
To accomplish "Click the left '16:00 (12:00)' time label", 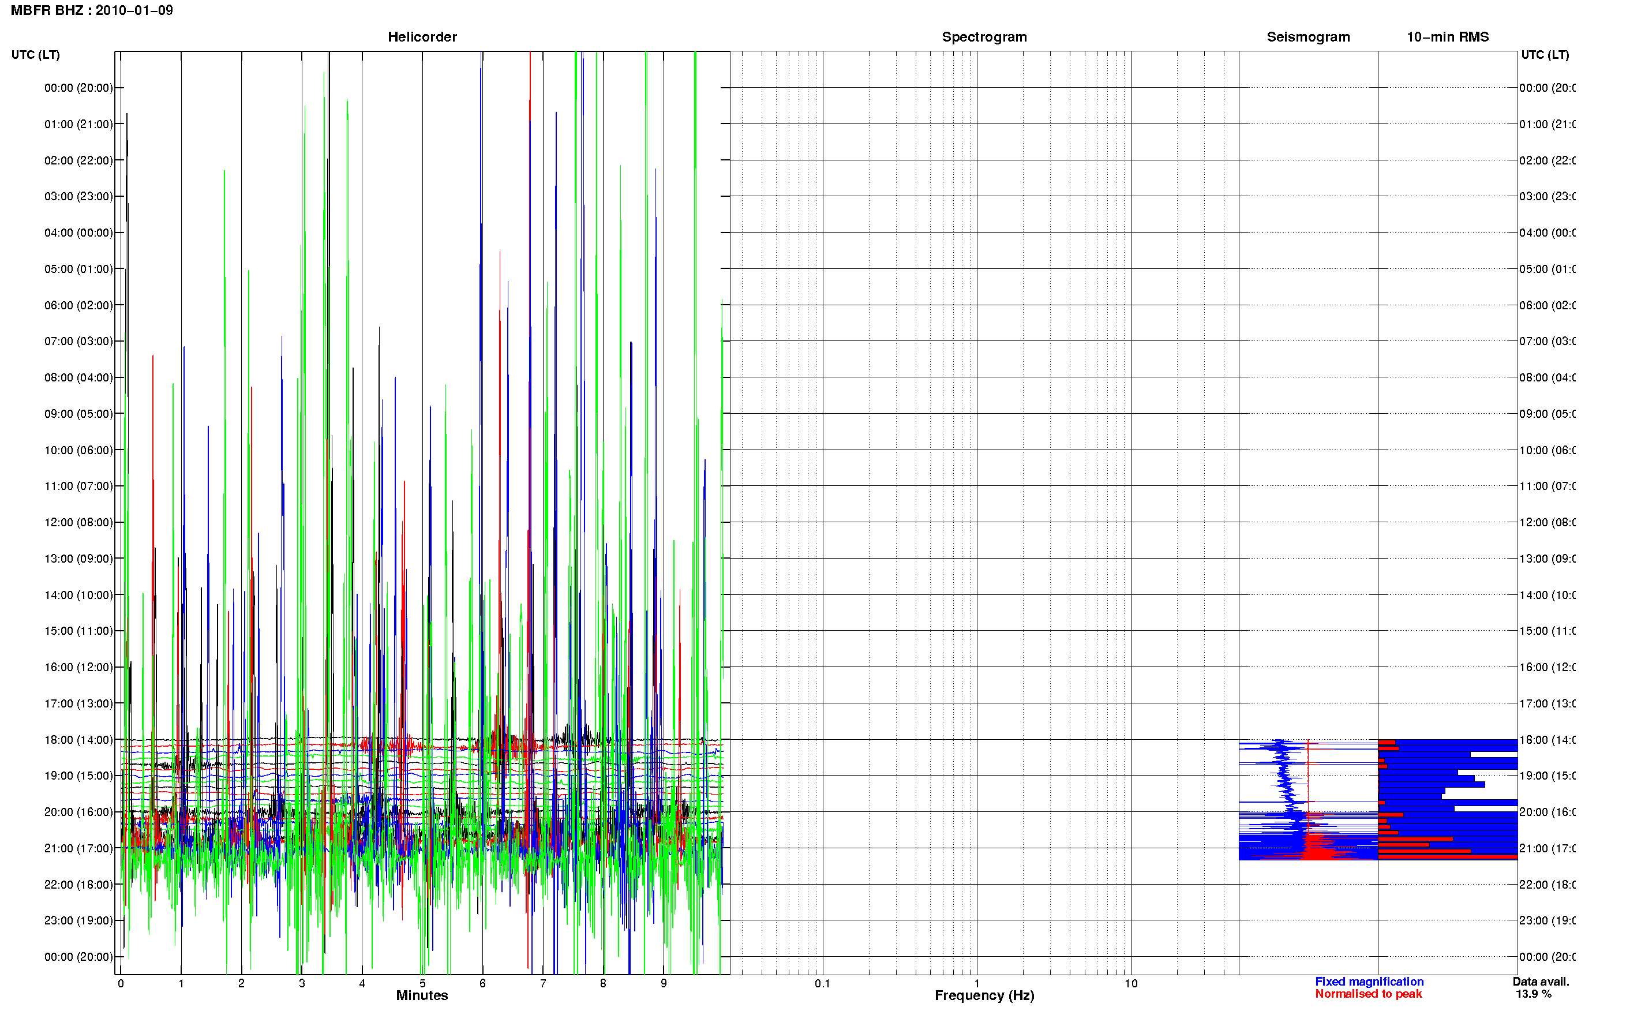I will pos(78,667).
